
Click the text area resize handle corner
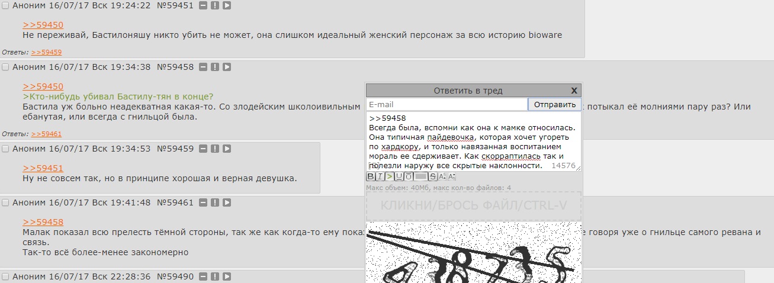point(579,169)
